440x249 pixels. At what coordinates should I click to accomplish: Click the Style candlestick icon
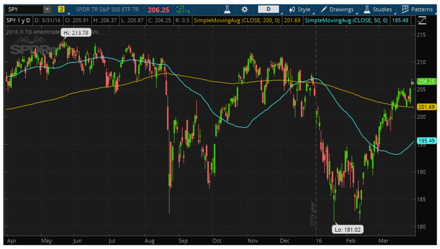coord(293,10)
